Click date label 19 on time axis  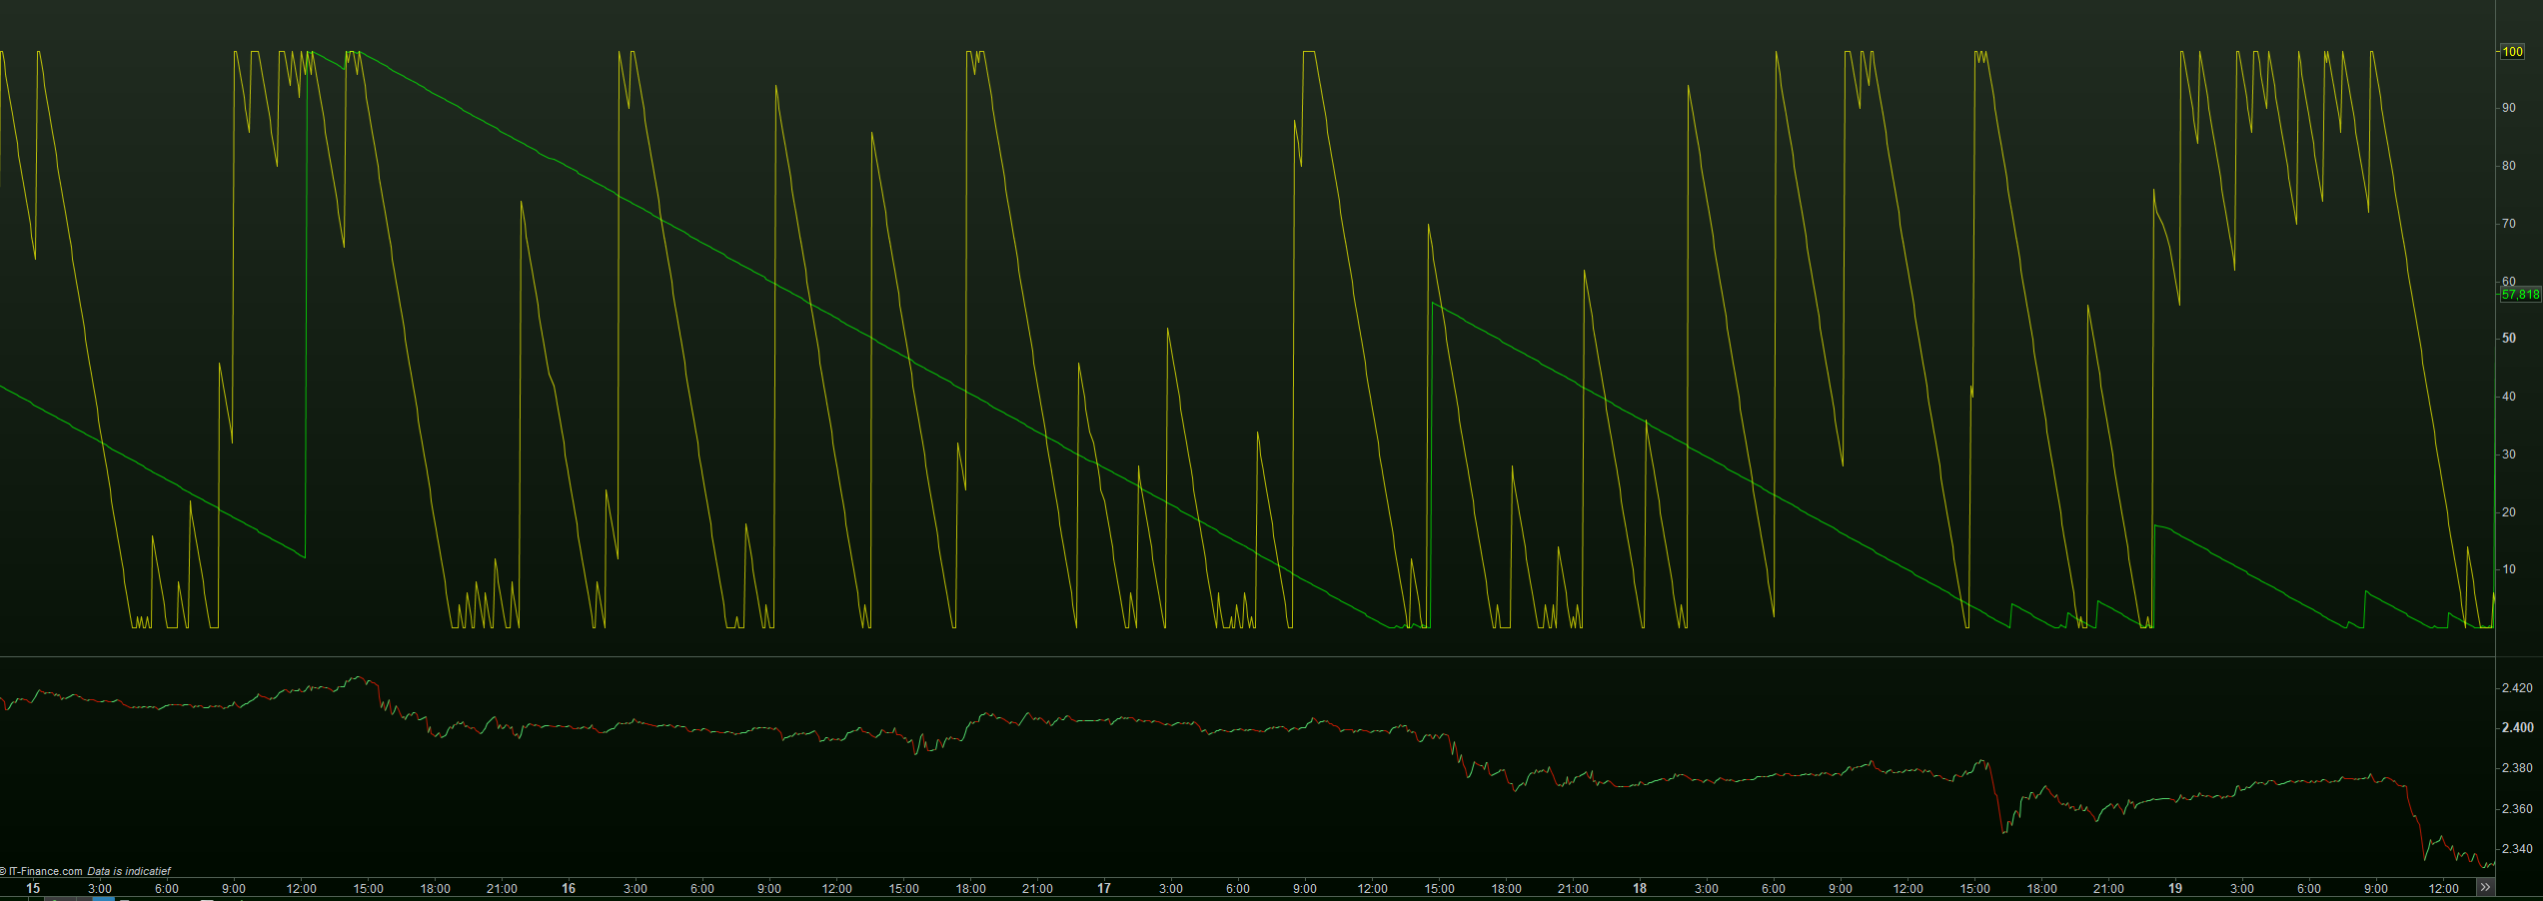coord(2175,888)
